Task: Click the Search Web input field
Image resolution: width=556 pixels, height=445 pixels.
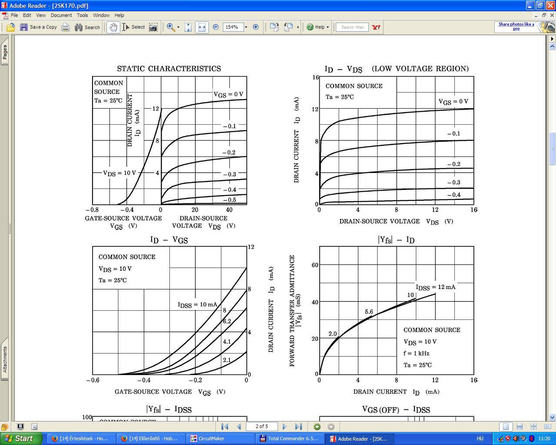Action: 353,27
